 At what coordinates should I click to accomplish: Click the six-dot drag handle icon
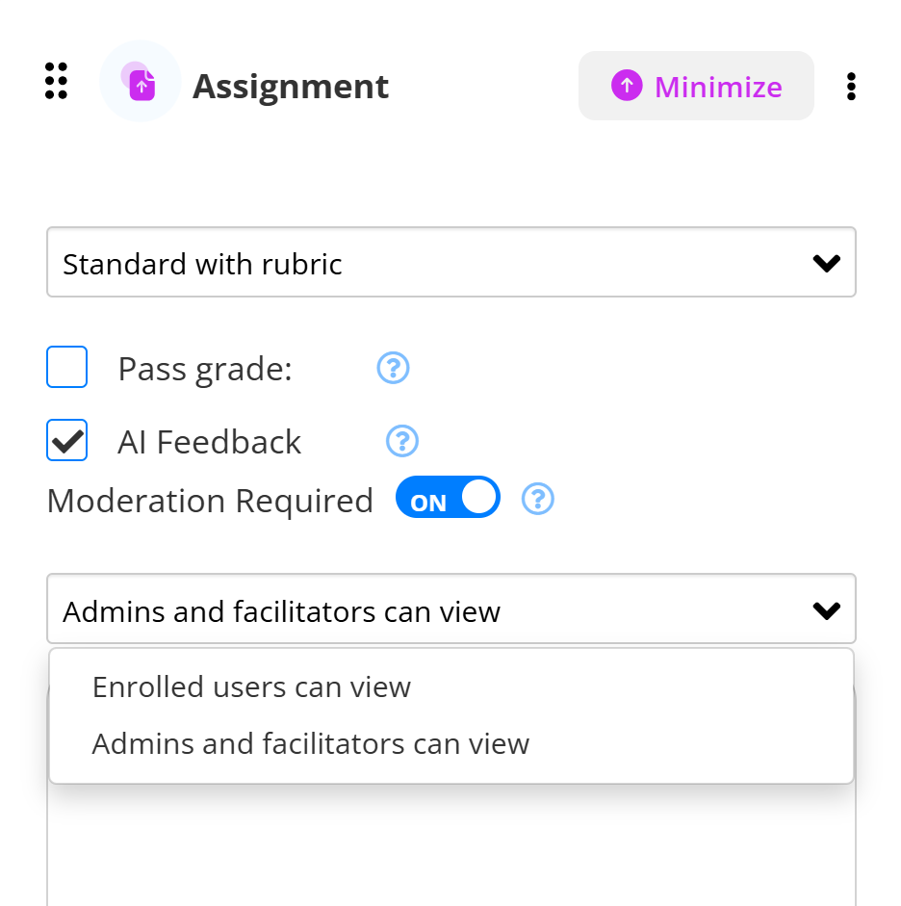point(57,81)
